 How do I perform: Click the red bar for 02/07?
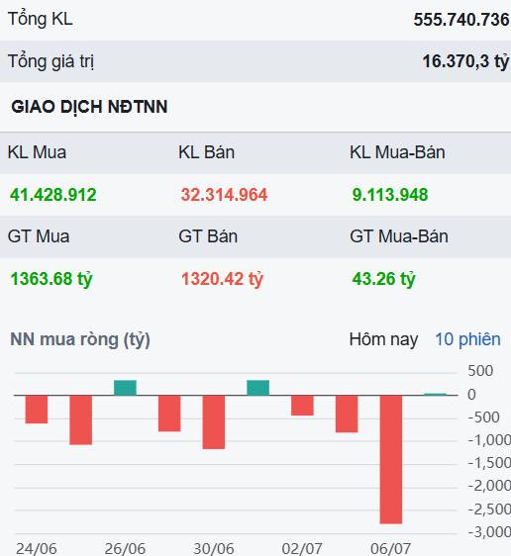click(302, 406)
